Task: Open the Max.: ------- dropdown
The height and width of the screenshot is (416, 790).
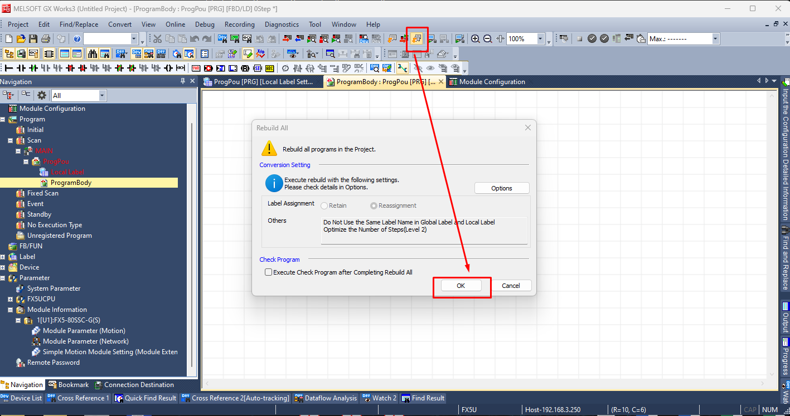Action: (x=715, y=39)
